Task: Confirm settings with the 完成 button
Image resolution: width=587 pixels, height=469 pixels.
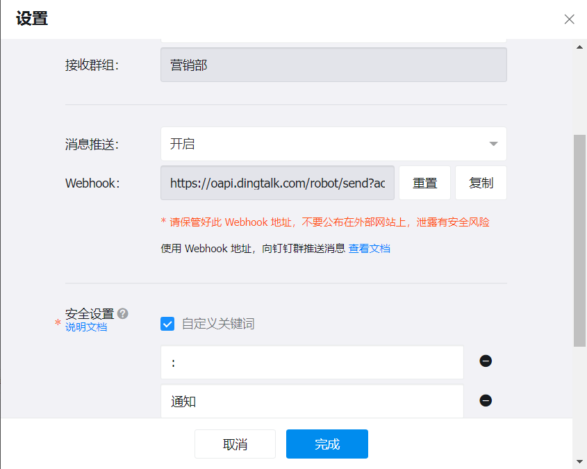Action: (x=327, y=444)
